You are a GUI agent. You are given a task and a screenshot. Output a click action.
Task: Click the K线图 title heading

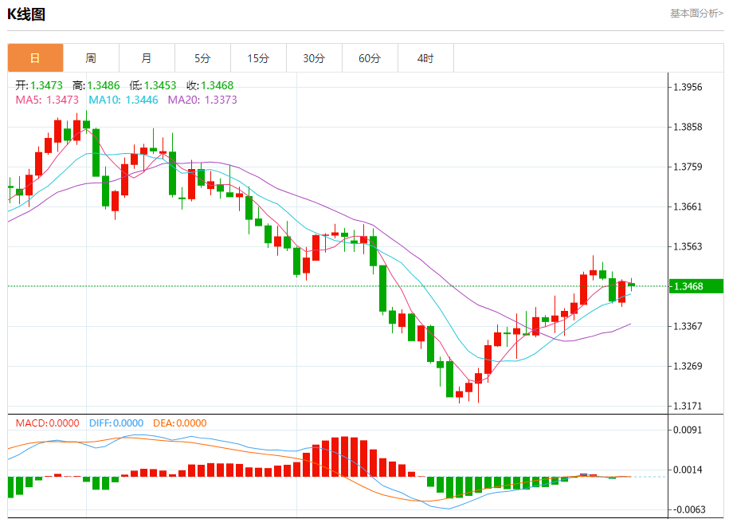26,14
